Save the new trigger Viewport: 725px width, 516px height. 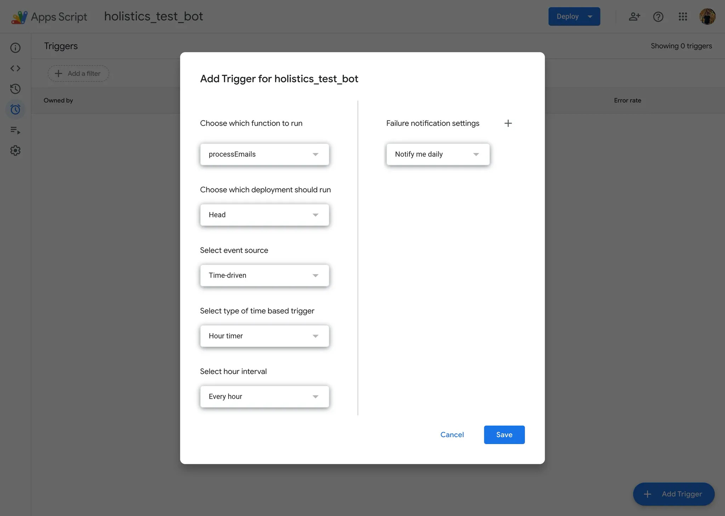tap(504, 435)
